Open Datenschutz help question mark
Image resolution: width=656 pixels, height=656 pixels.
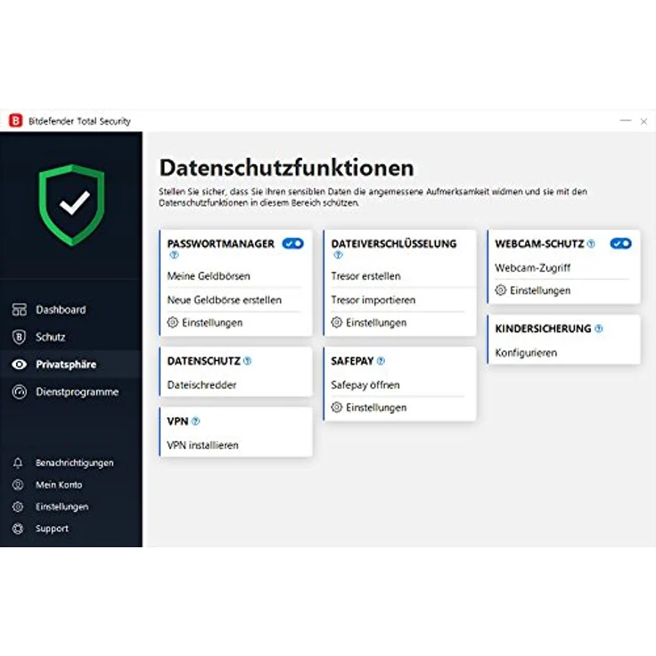coord(247,361)
